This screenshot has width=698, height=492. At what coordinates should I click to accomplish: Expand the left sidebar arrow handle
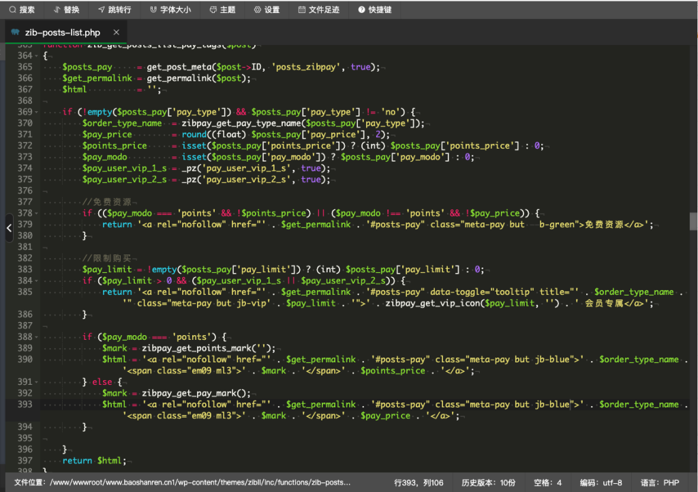click(x=10, y=228)
